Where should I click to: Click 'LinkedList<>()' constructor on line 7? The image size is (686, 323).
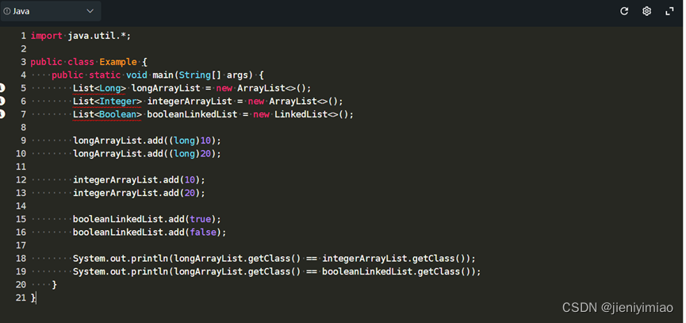click(x=311, y=114)
